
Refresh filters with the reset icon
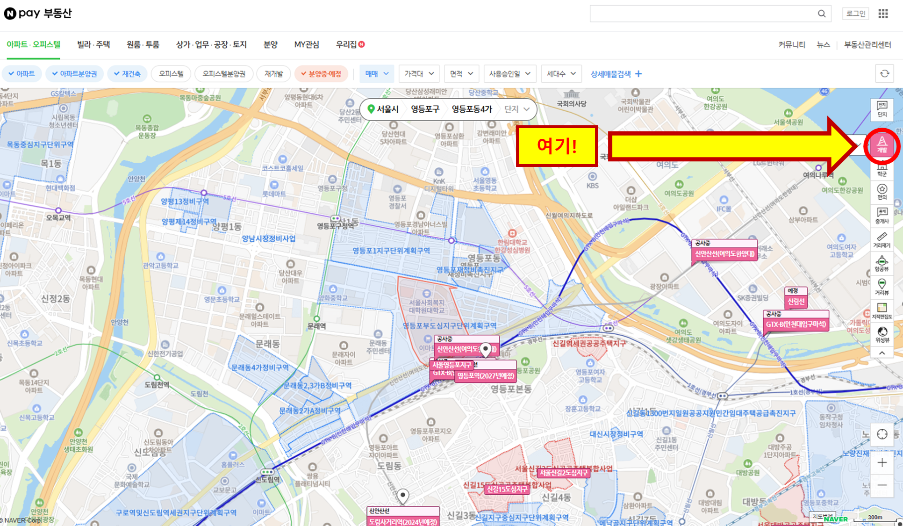(x=884, y=73)
